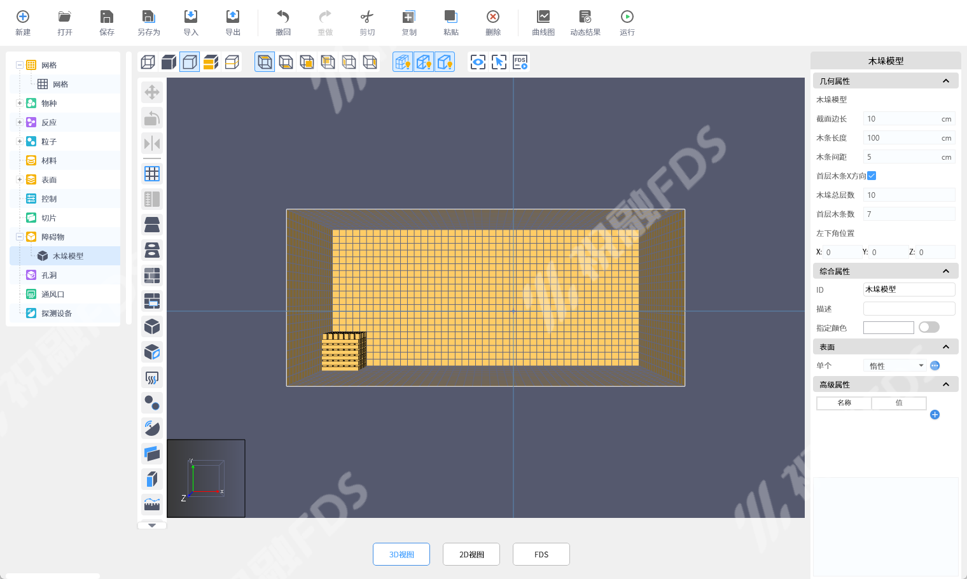Undo with the 撤回 icon
This screenshot has width=967, height=579.
click(283, 17)
